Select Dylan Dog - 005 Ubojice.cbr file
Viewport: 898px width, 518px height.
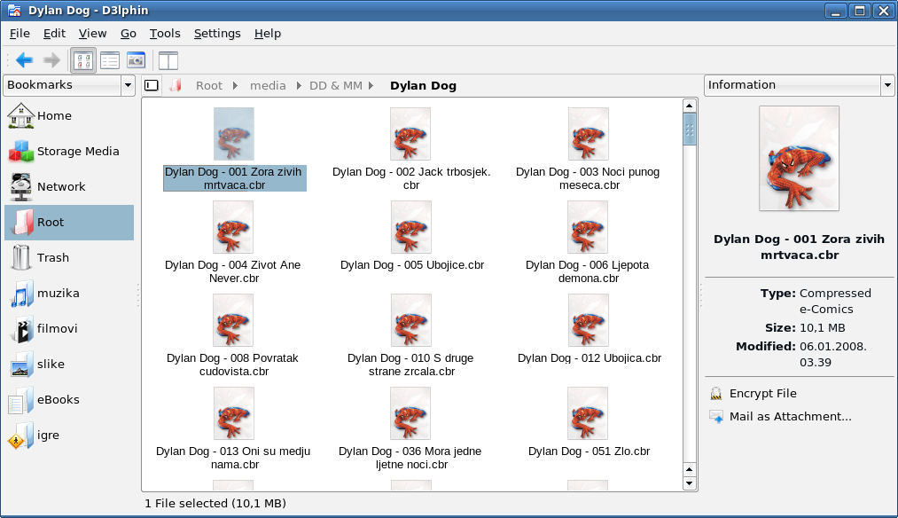(412, 236)
